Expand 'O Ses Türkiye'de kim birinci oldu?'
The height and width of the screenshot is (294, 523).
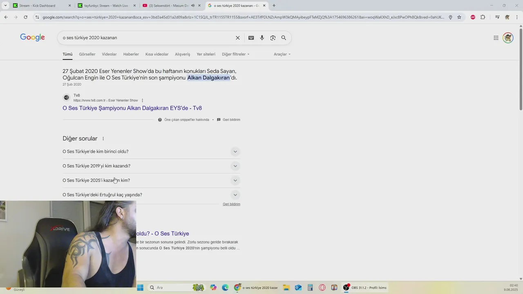tap(151, 151)
